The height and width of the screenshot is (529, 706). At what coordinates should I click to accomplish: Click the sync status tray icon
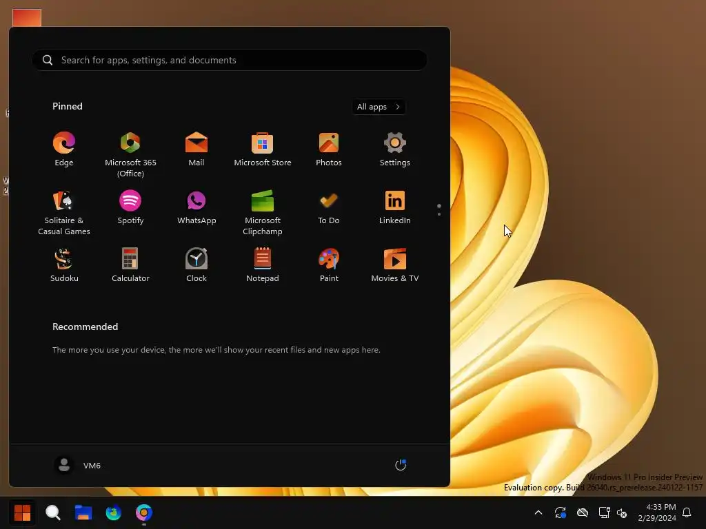[560, 512]
